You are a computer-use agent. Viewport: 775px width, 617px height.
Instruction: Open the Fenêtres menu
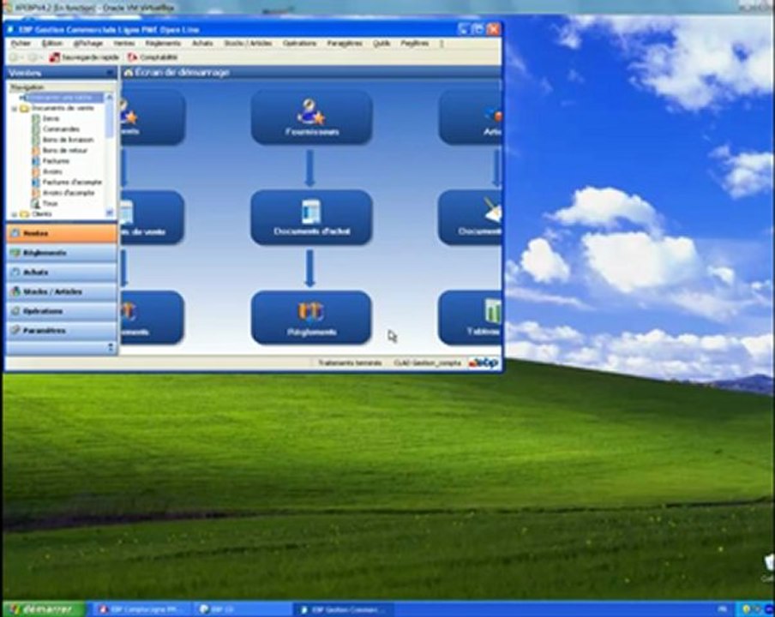coord(415,44)
